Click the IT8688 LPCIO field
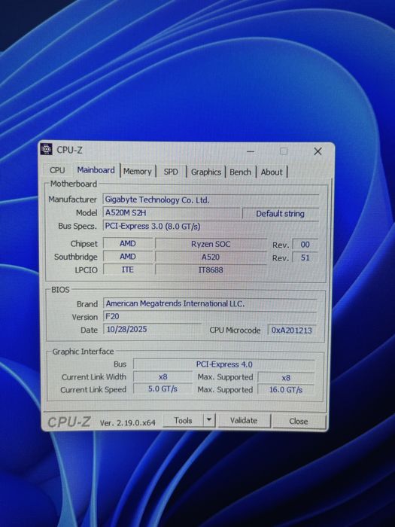395x527 pixels. coord(211,270)
